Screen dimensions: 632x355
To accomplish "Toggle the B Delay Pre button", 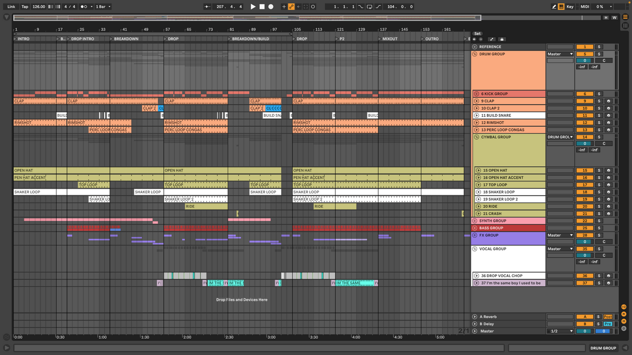I will click(607, 324).
